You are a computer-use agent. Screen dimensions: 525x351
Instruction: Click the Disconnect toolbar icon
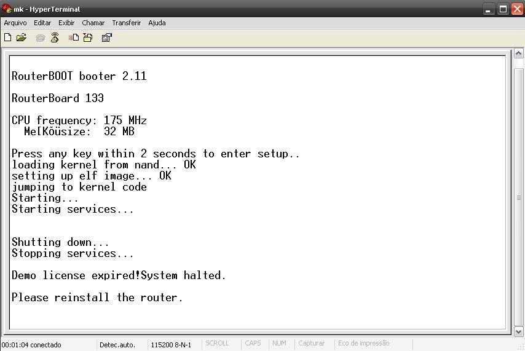pyautogui.click(x=55, y=37)
